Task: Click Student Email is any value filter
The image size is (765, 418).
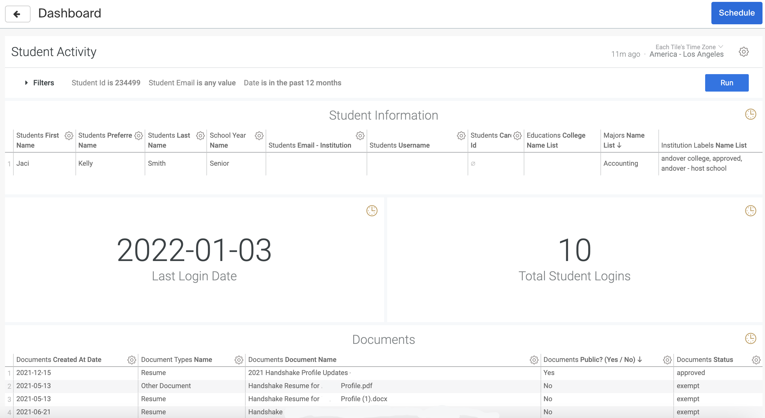Action: tap(192, 83)
